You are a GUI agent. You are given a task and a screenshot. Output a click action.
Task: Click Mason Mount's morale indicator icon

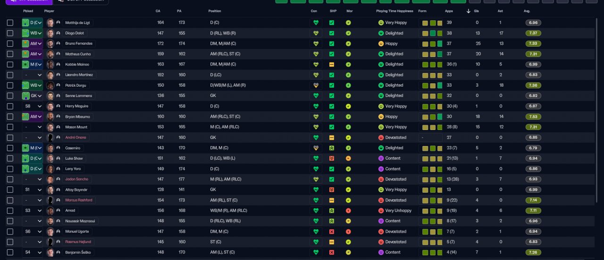(x=348, y=127)
